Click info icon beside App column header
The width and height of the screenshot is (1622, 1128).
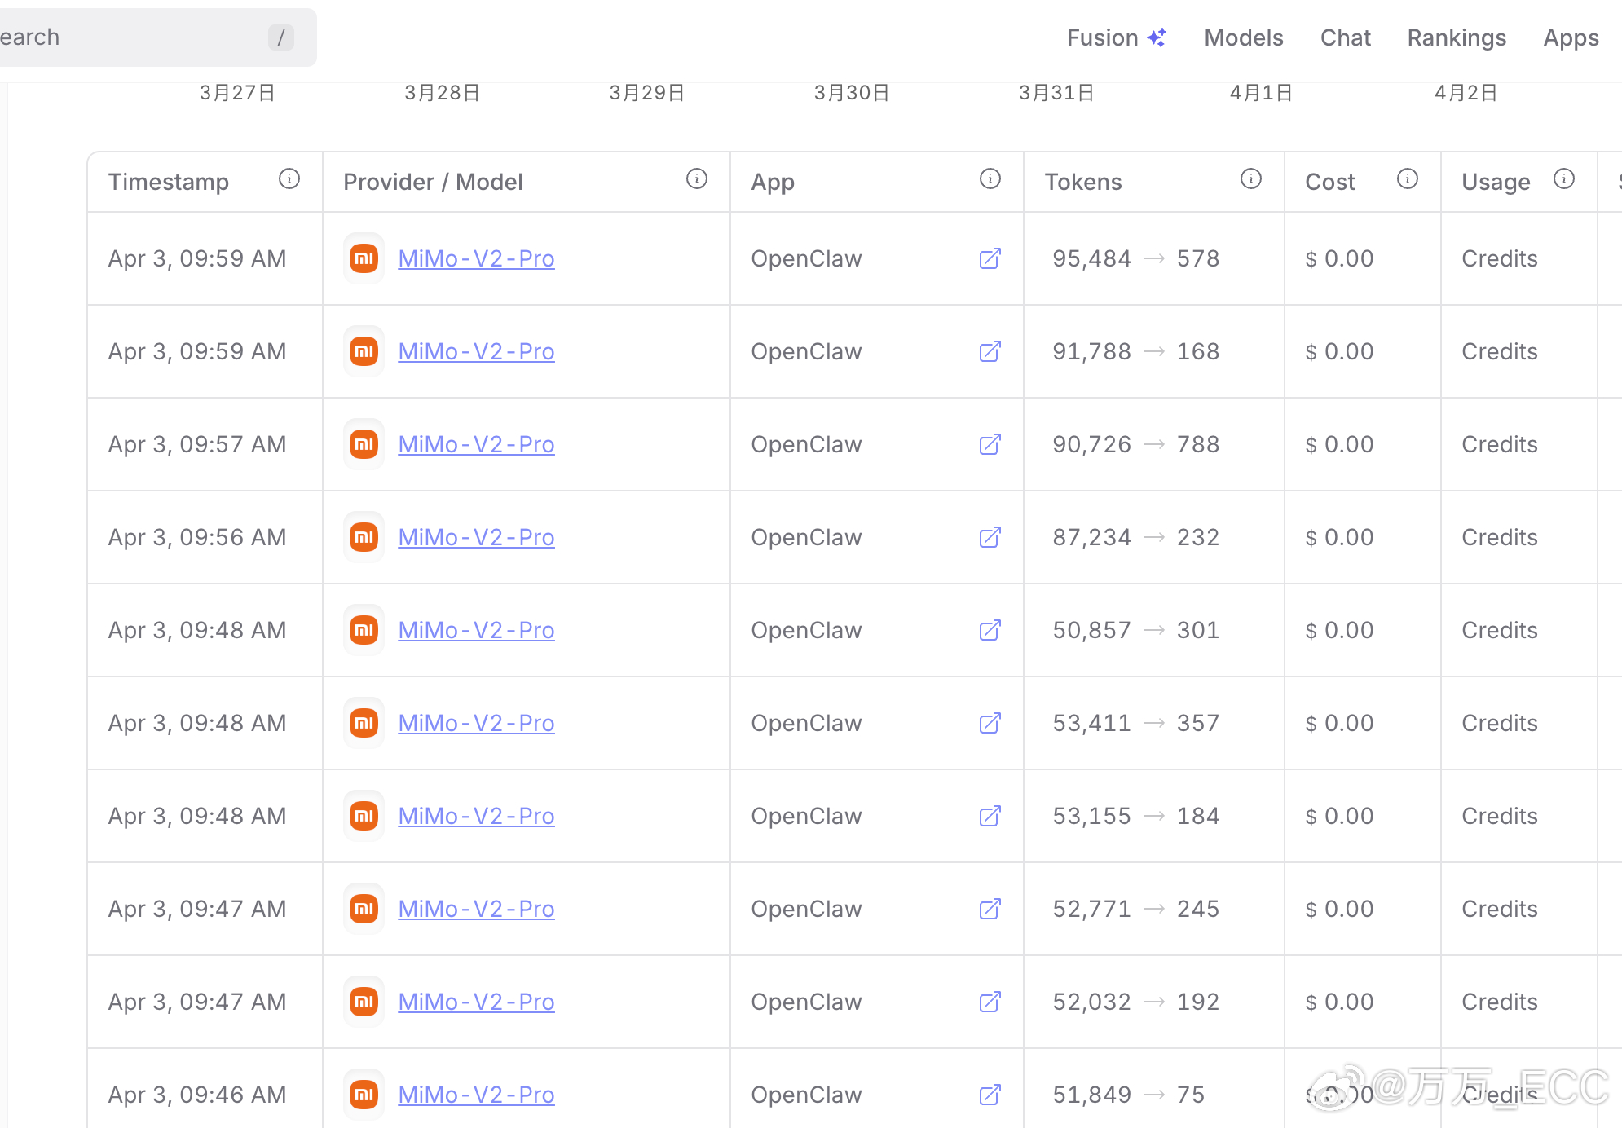click(990, 178)
